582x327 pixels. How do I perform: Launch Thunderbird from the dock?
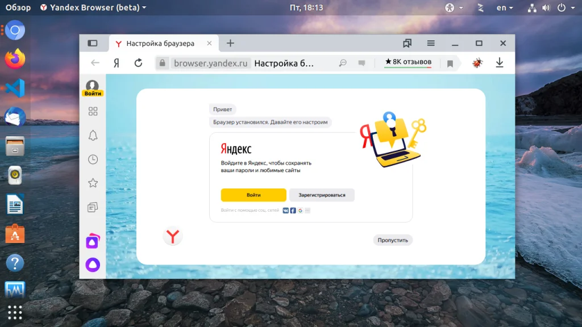click(15, 117)
